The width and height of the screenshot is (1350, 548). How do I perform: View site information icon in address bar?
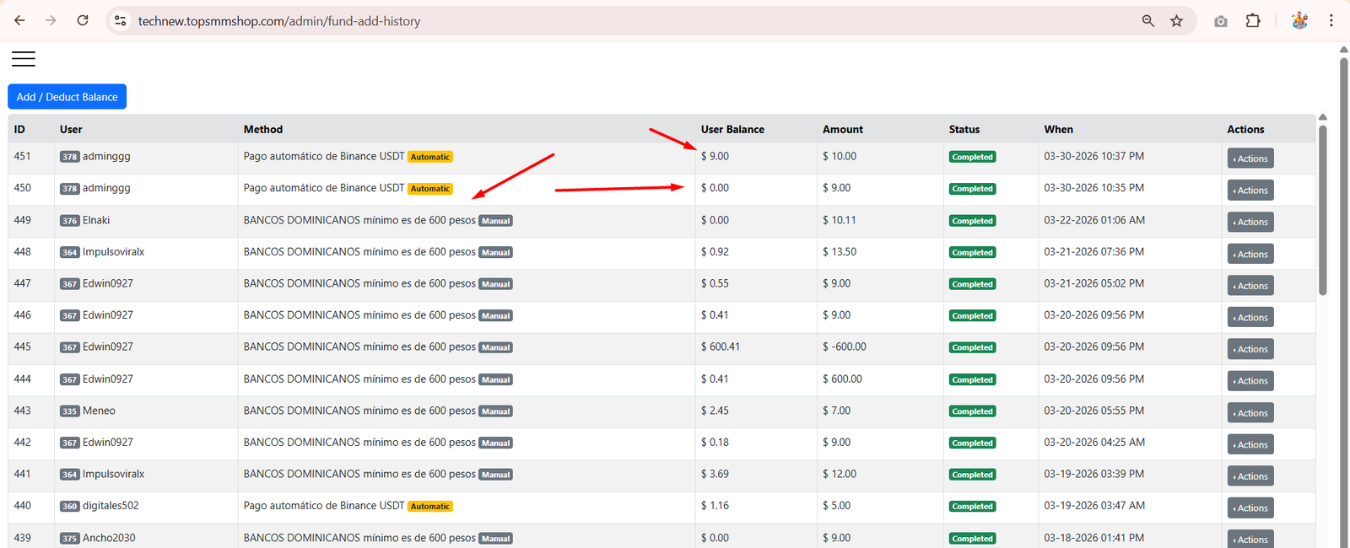[121, 21]
